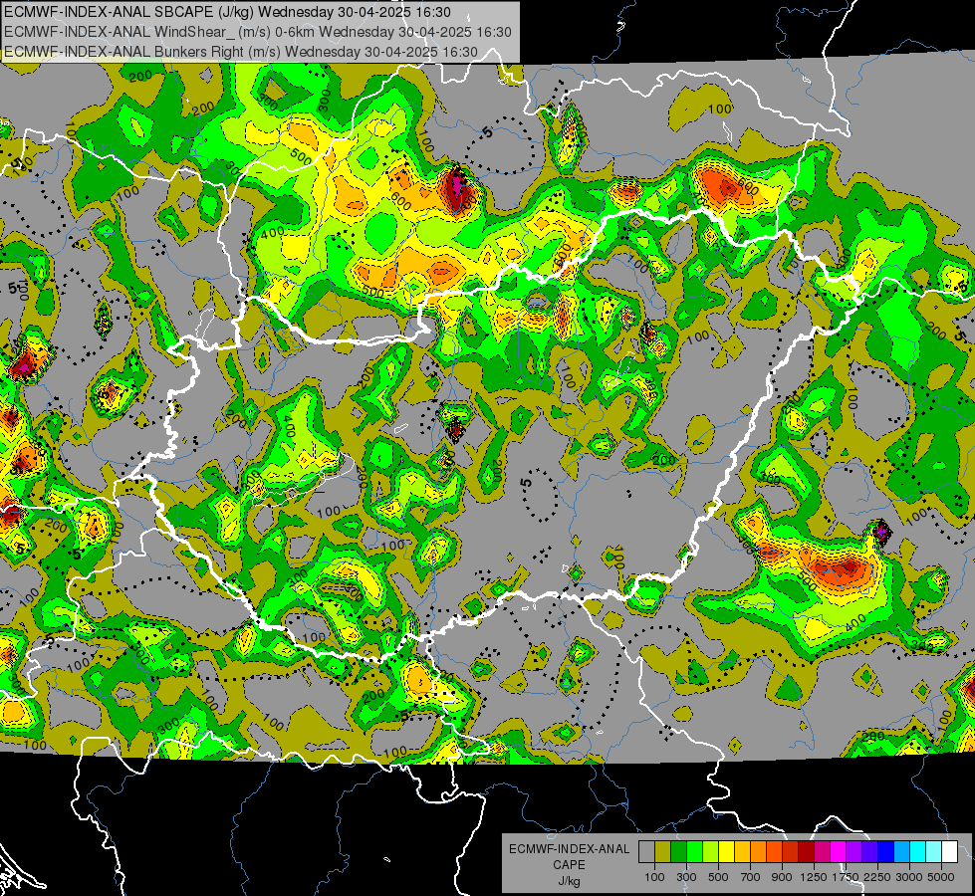Viewport: 975px width, 896px height.
Task: Click the CAPE label in the legend
Action: point(569,865)
